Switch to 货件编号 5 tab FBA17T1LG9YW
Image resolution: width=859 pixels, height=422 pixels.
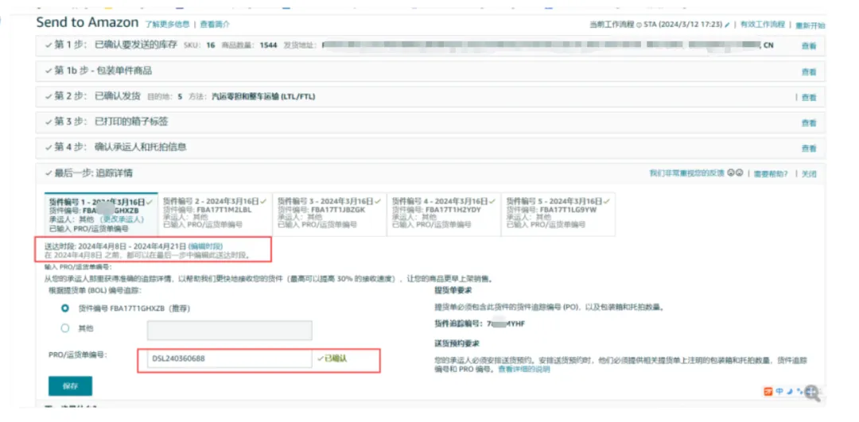(x=558, y=215)
